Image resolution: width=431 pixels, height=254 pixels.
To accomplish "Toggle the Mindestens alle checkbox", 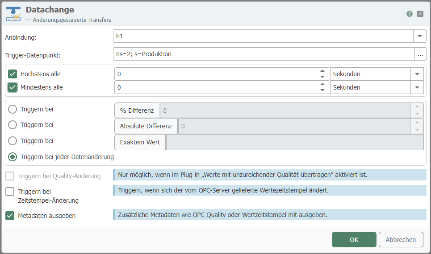I will click(13, 87).
